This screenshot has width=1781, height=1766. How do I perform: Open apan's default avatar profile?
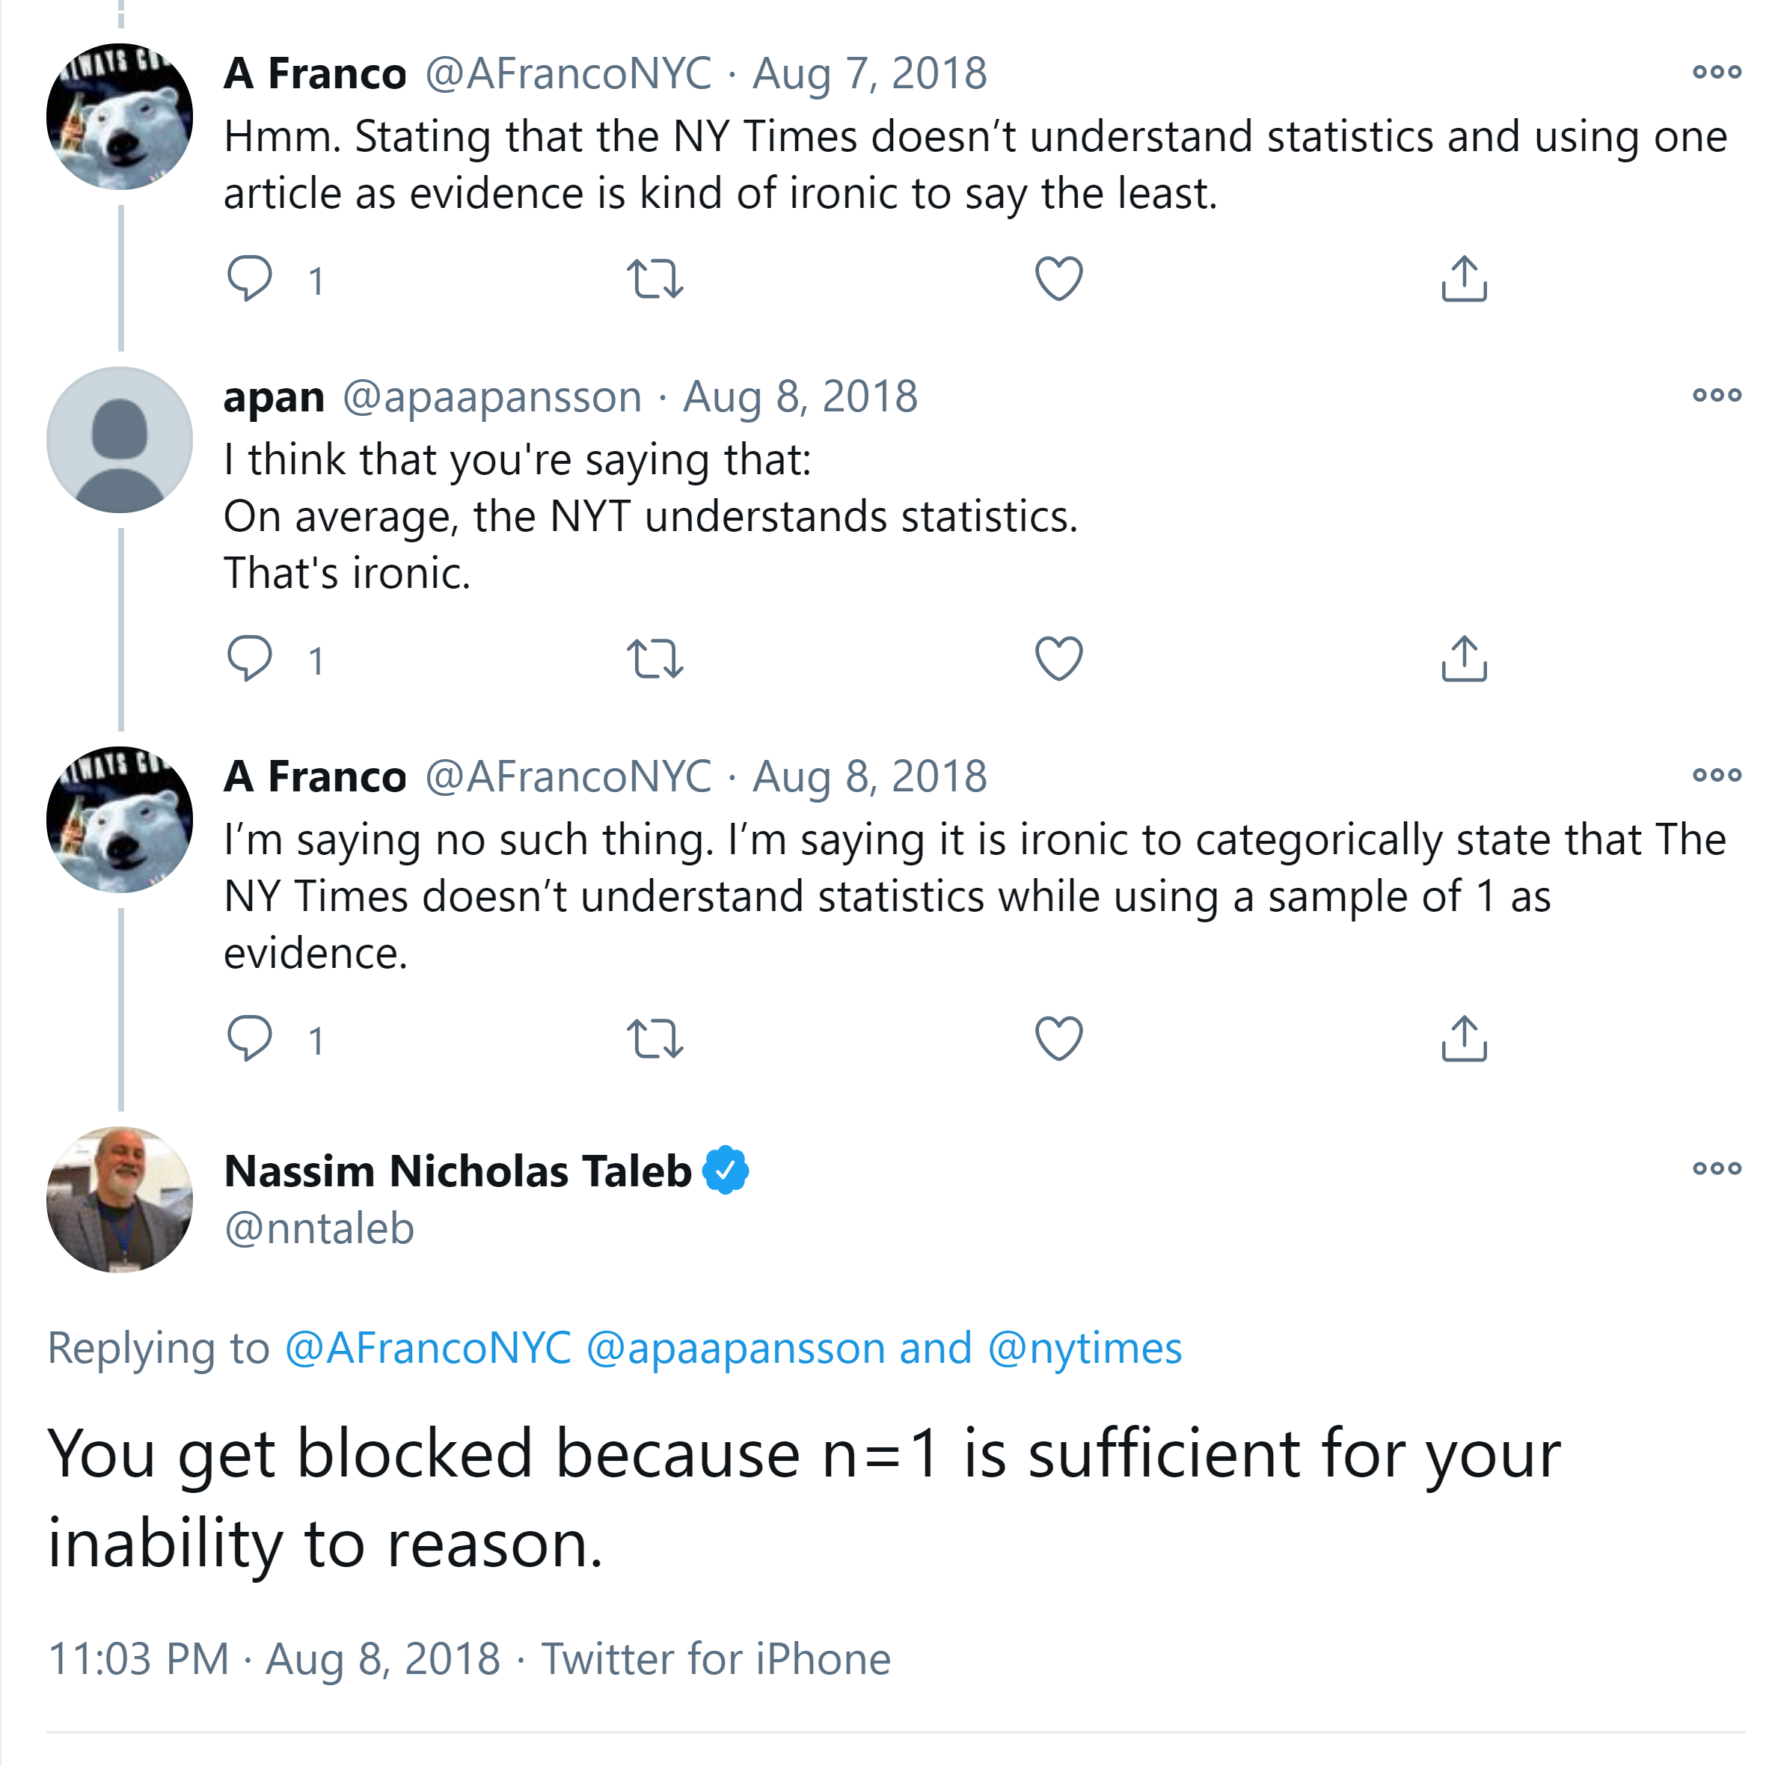pos(120,440)
